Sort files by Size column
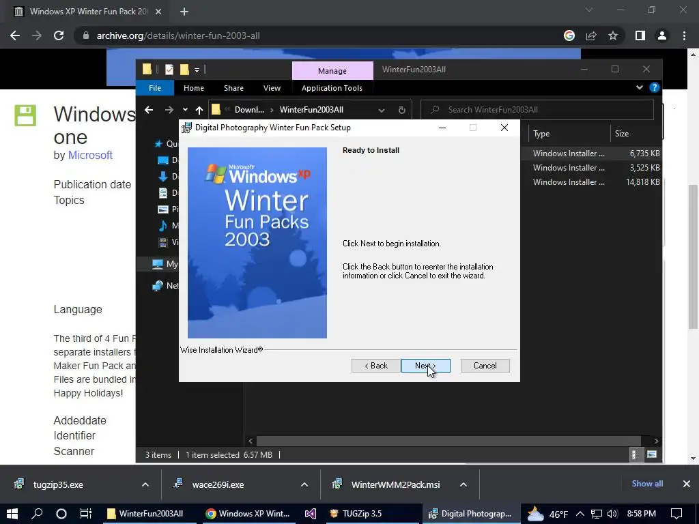Screen dimensions: 699x524 [636, 134]
